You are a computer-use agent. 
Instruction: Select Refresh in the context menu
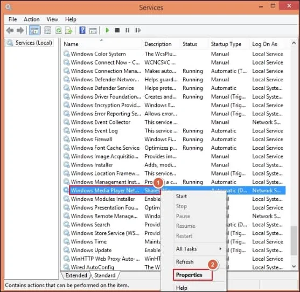pos(185,262)
